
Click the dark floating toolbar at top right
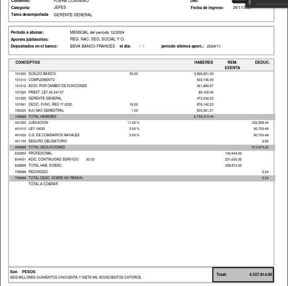[271, 3]
